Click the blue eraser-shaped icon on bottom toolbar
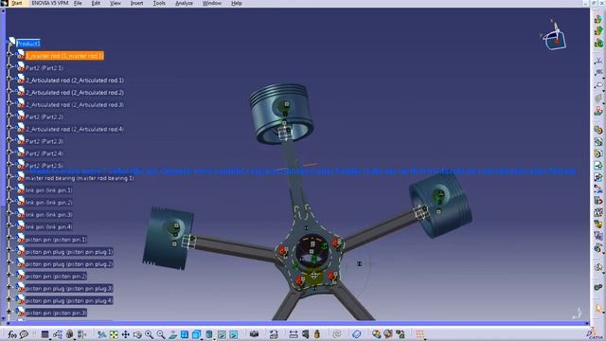Image resolution: width=606 pixels, height=341 pixels. (x=356, y=334)
